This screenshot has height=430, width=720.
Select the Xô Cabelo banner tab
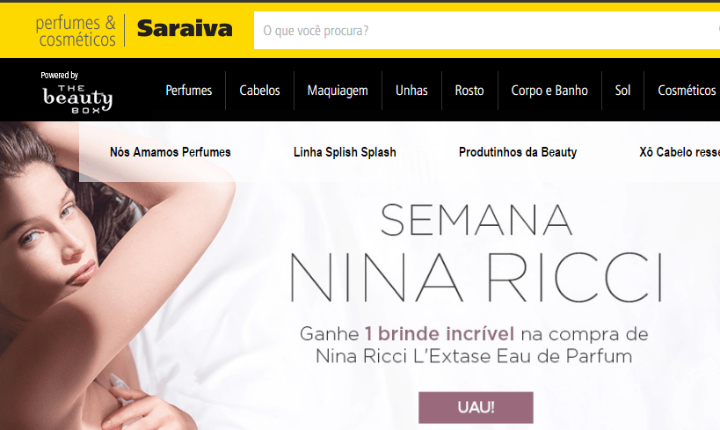click(x=680, y=152)
